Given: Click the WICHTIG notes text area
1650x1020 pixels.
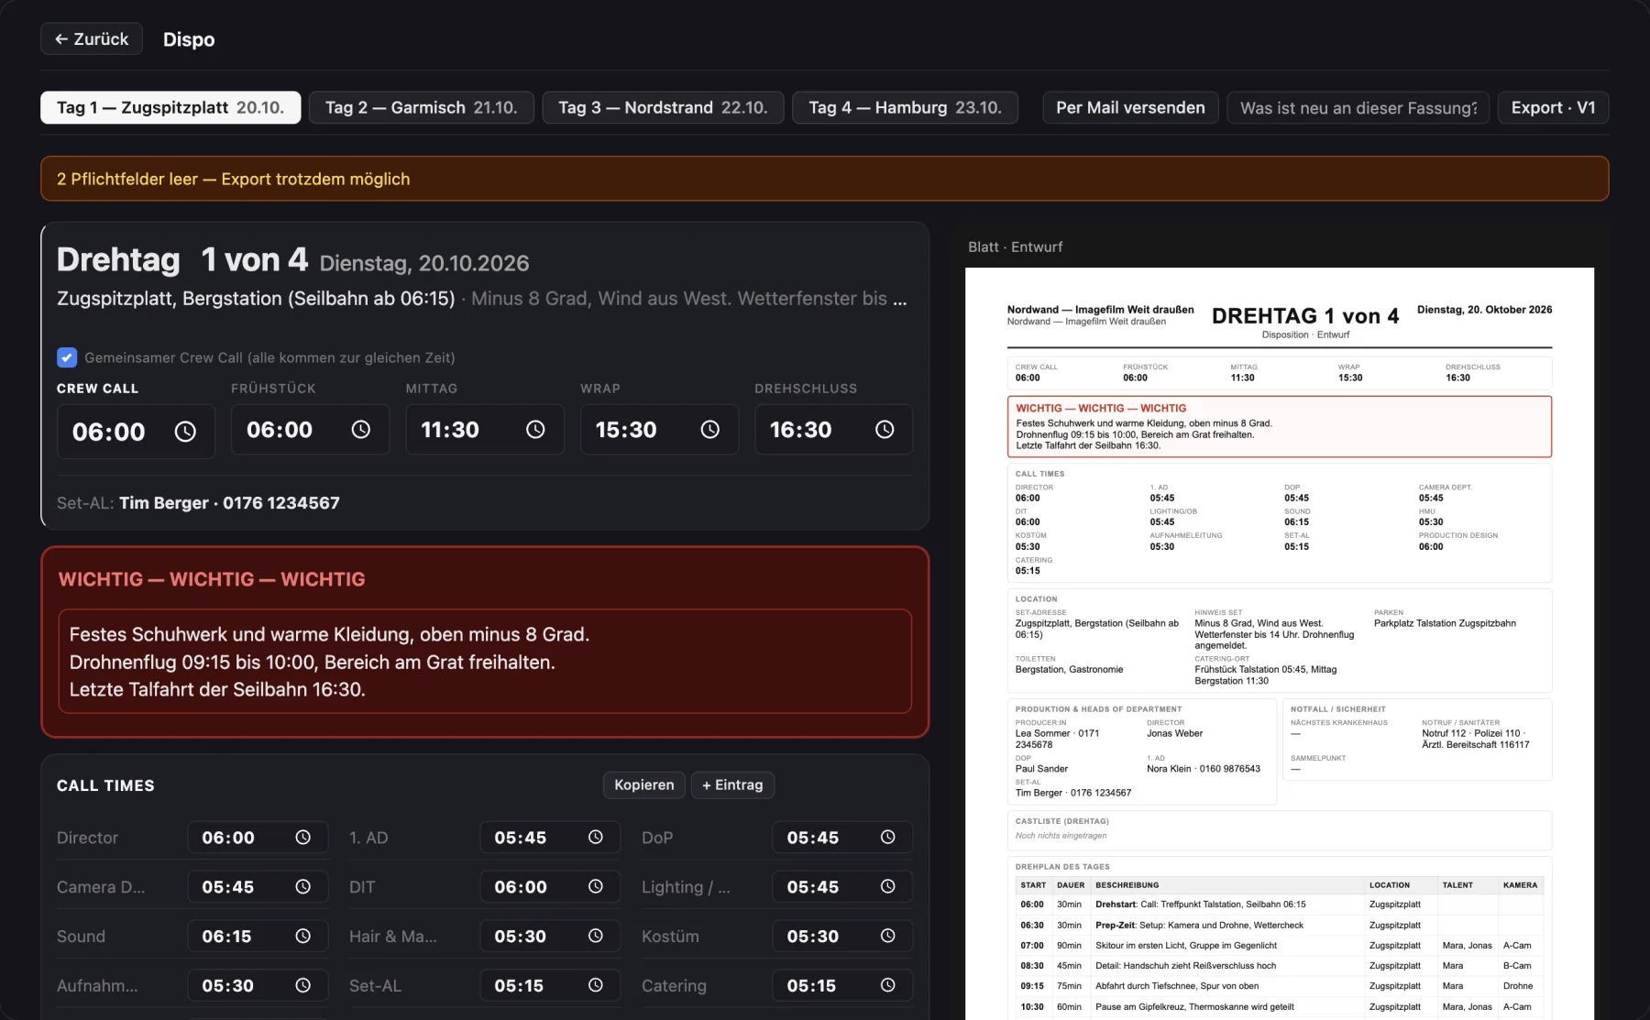Looking at the screenshot, I should 485,662.
